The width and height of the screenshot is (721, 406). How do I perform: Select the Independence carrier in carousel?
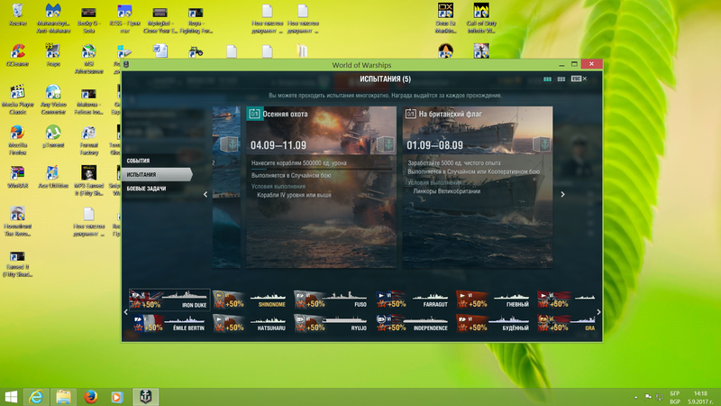point(412,323)
